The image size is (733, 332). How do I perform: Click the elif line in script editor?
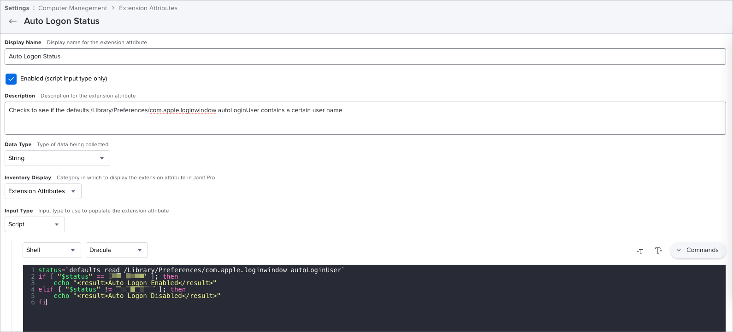112,289
